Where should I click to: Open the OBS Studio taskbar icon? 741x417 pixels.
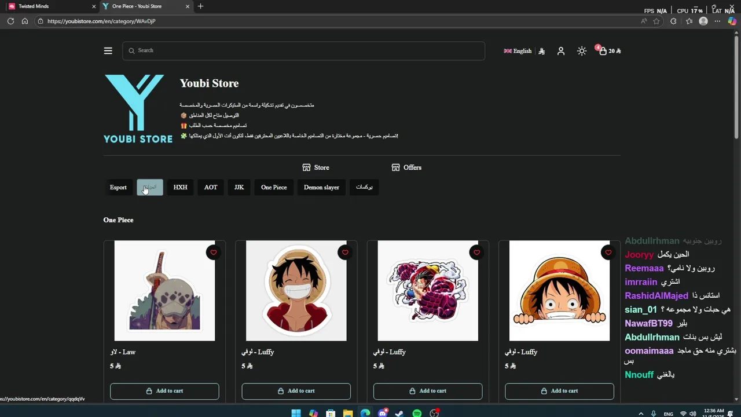coord(434,413)
